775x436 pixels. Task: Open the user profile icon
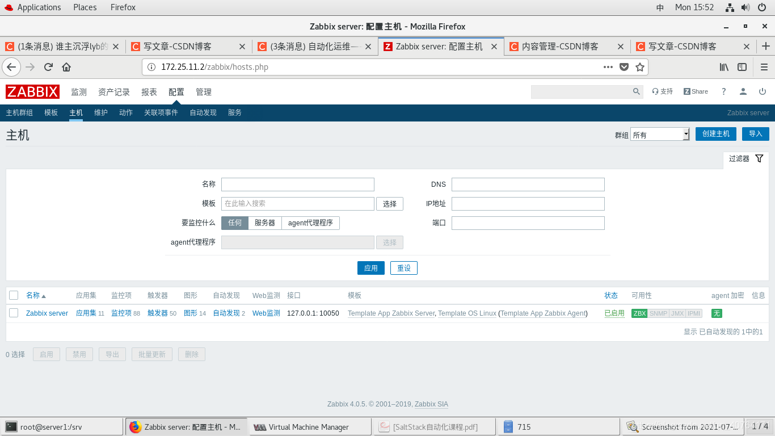pos(743,91)
